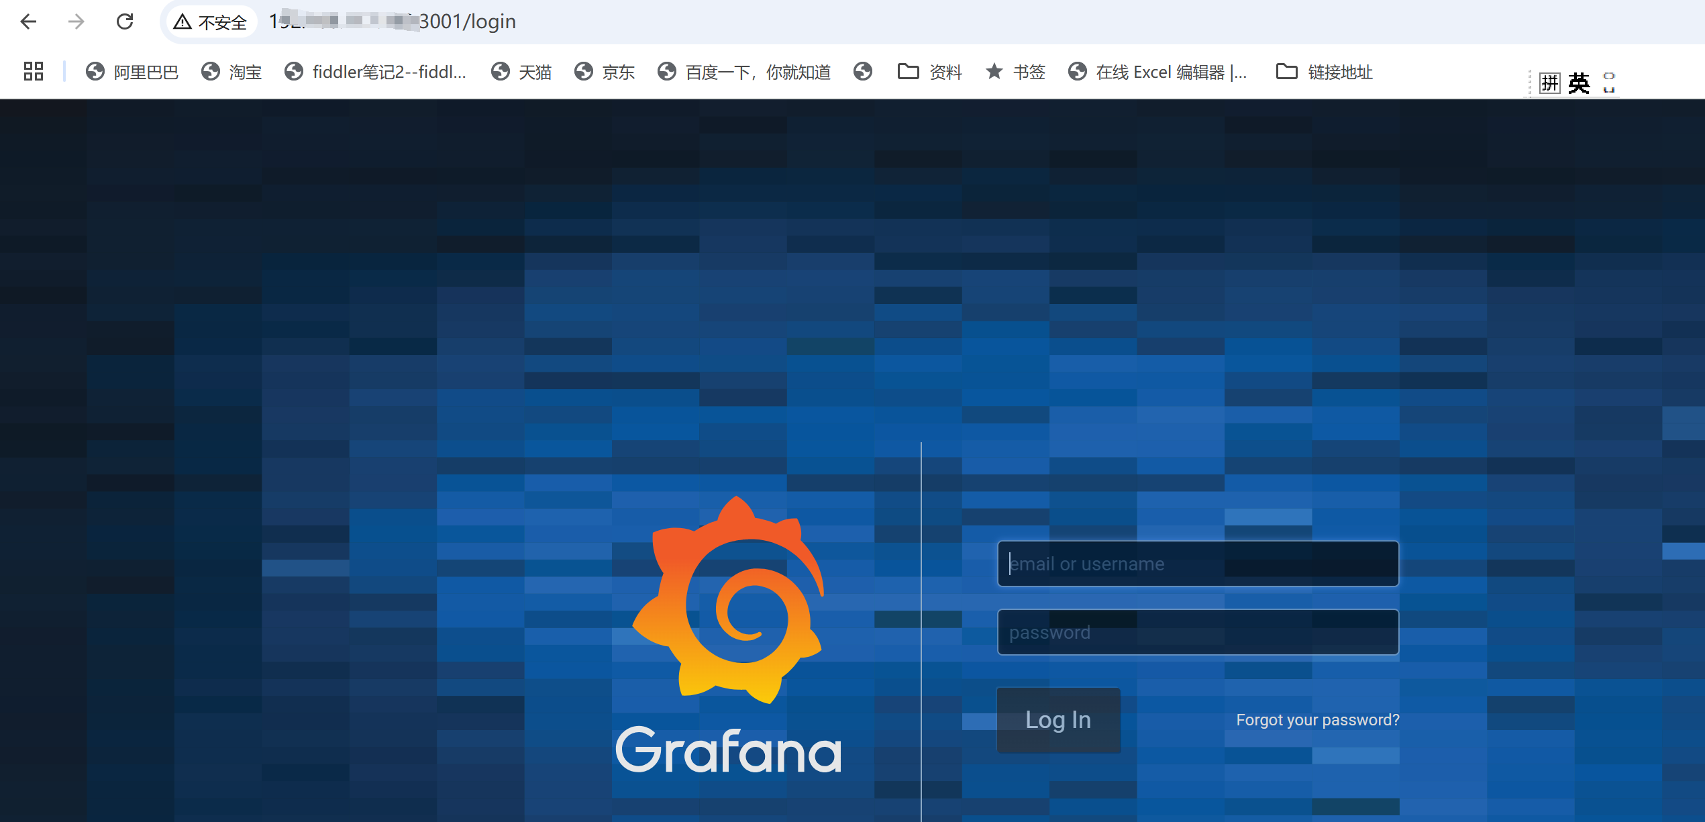Click Forgot your password link
1705x822 pixels.
[x=1317, y=720]
